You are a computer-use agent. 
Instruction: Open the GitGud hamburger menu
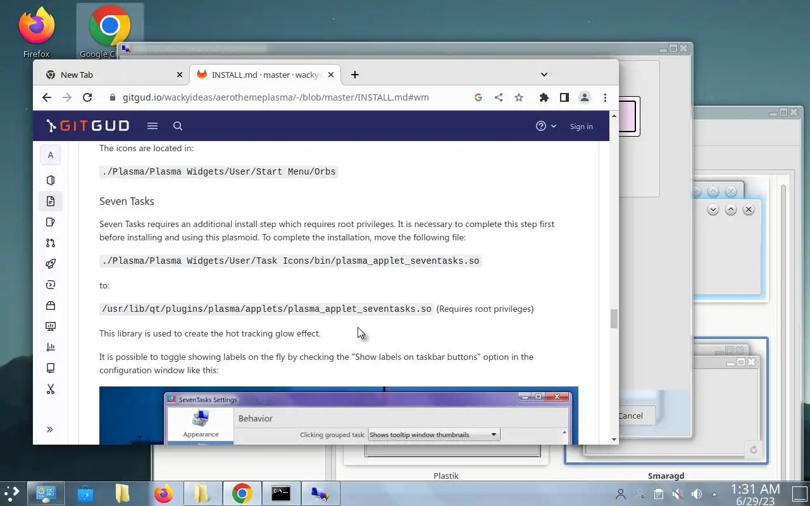coord(153,126)
